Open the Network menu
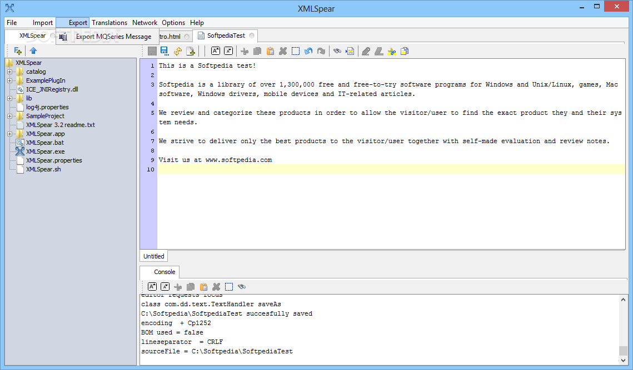 coord(144,23)
